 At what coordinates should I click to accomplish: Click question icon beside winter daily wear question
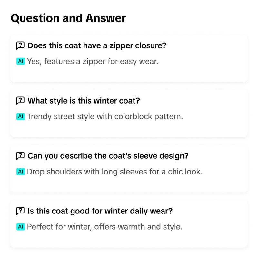coord(20,211)
